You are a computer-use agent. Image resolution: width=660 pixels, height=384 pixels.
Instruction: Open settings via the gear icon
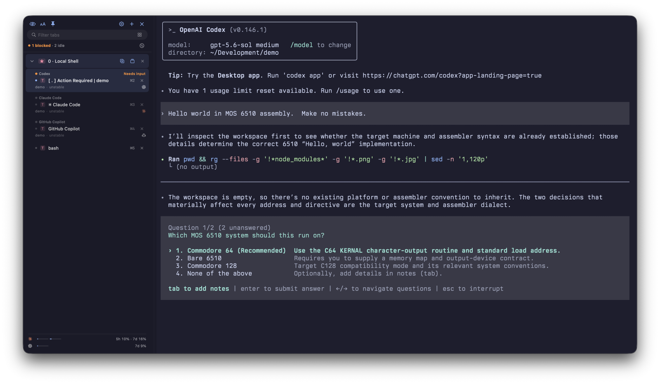pos(122,24)
